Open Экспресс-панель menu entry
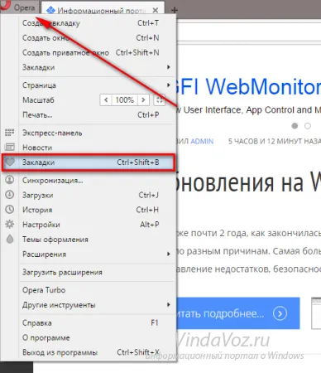 click(97, 133)
